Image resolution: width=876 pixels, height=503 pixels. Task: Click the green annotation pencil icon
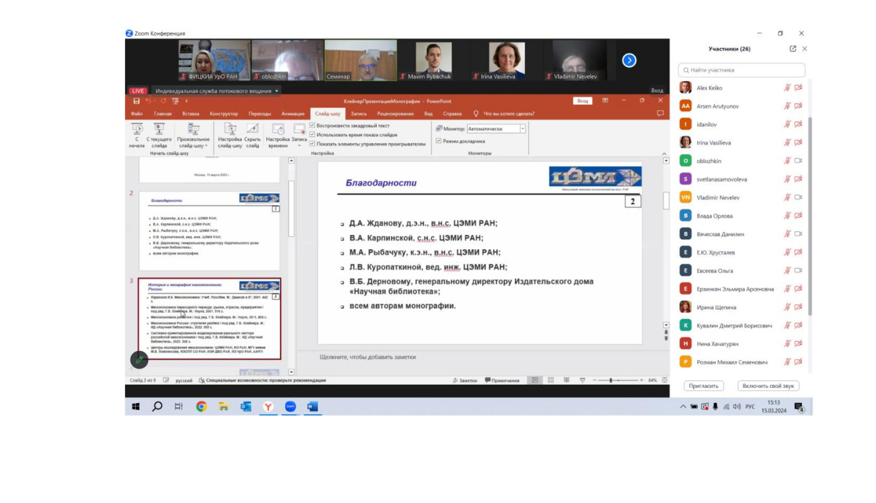coord(139,359)
